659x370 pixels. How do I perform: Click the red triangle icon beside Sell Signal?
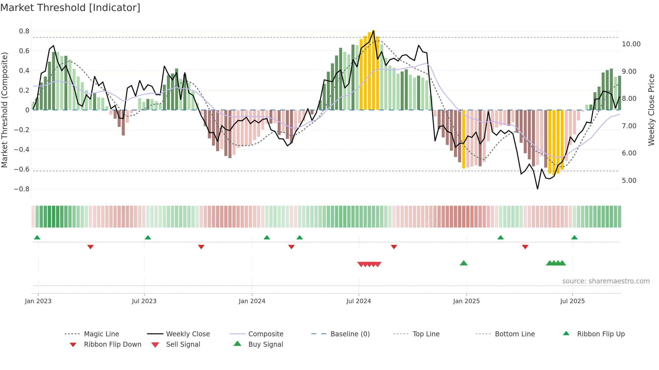[x=155, y=345]
